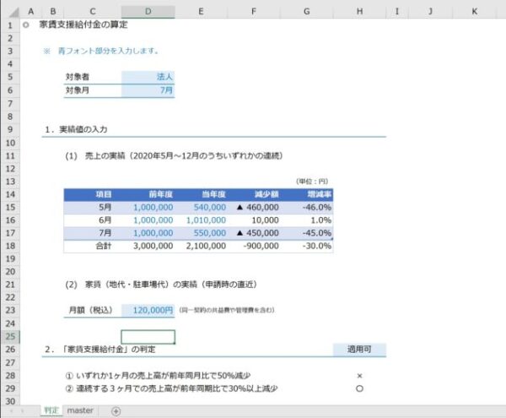The height and width of the screenshot is (418, 506).
Task: Click the ○ mark in row 29
Action: tap(359, 388)
